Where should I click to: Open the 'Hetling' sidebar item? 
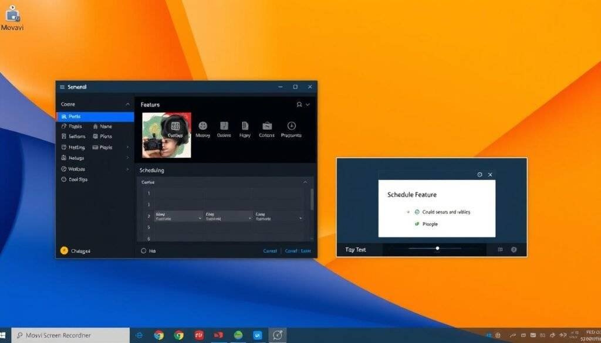coord(73,147)
